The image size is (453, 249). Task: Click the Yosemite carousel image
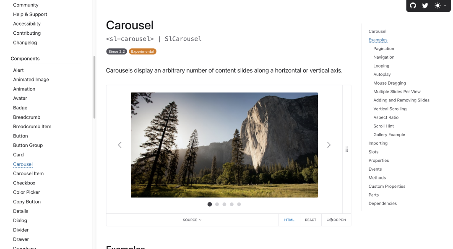point(224,145)
